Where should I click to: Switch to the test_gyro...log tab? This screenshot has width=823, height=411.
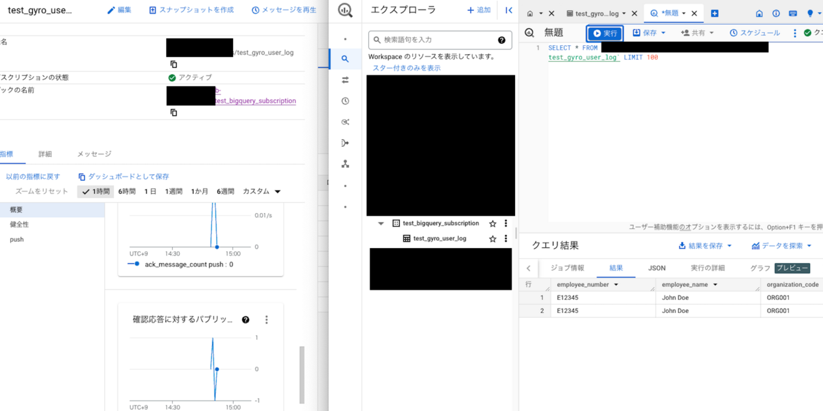tap(596, 13)
